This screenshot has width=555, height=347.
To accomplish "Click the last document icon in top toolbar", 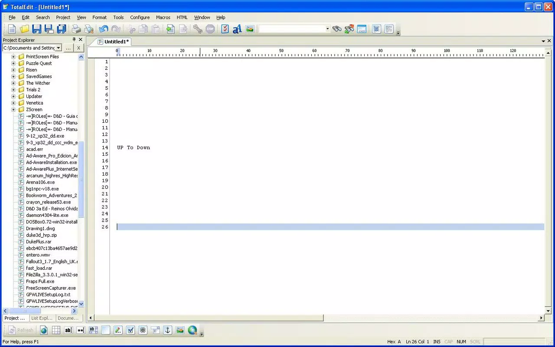I will coord(389,29).
